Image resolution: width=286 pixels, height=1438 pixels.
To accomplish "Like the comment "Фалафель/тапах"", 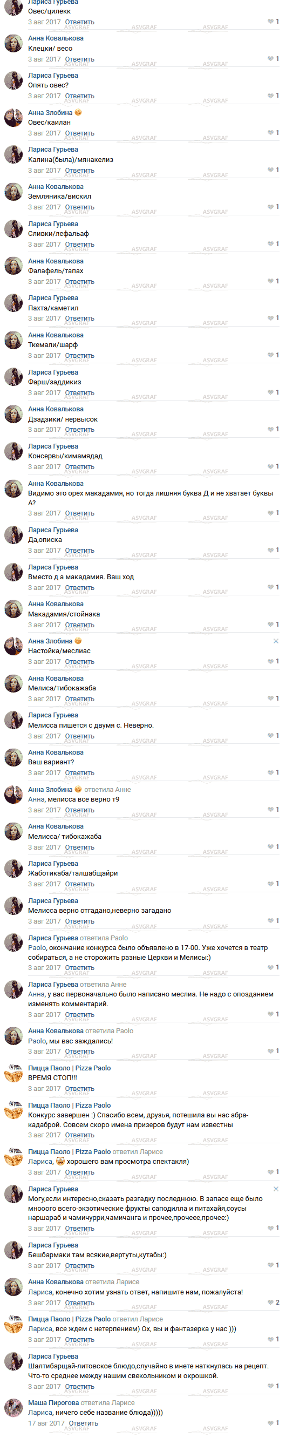I will coord(273,281).
